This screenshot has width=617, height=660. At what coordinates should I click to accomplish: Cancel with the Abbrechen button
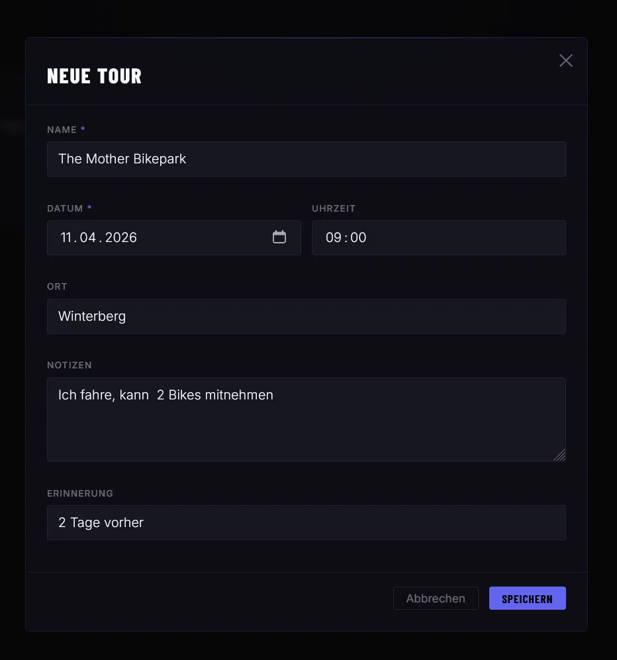coord(435,598)
